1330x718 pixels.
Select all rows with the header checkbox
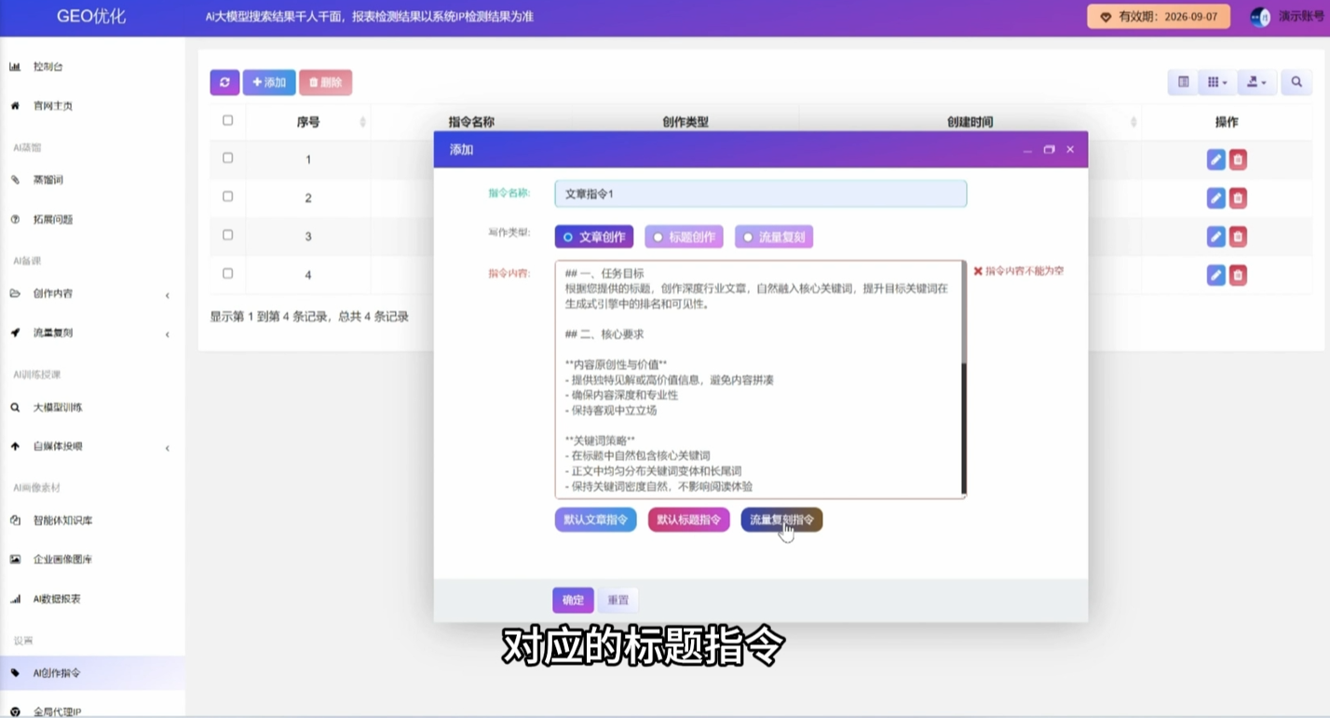[226, 121]
